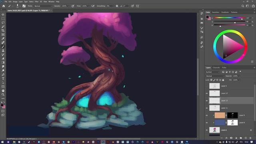Select the Lasso tool

point(3,22)
